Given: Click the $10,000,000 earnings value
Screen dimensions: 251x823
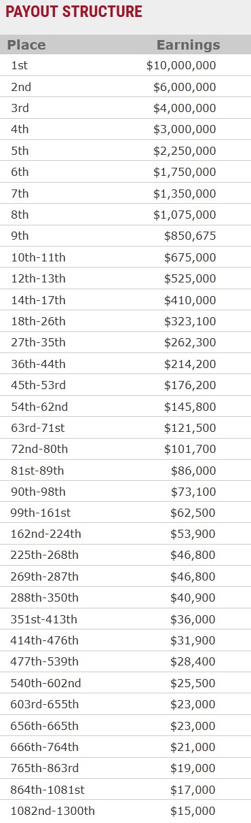Looking at the screenshot, I should [181, 66].
